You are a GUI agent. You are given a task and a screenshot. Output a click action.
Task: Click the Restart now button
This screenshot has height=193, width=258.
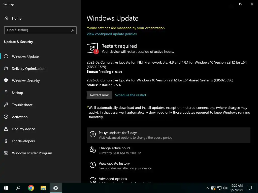point(99,95)
